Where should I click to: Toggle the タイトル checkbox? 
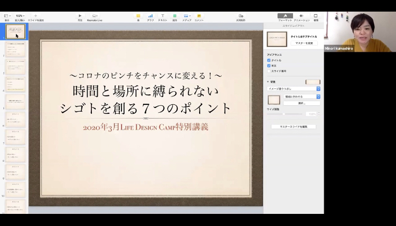click(269, 61)
